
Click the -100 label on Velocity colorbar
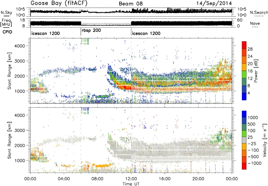[253, 150]
